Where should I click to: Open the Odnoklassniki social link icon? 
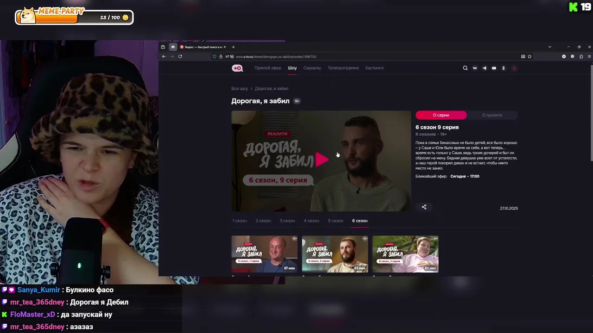(504, 68)
